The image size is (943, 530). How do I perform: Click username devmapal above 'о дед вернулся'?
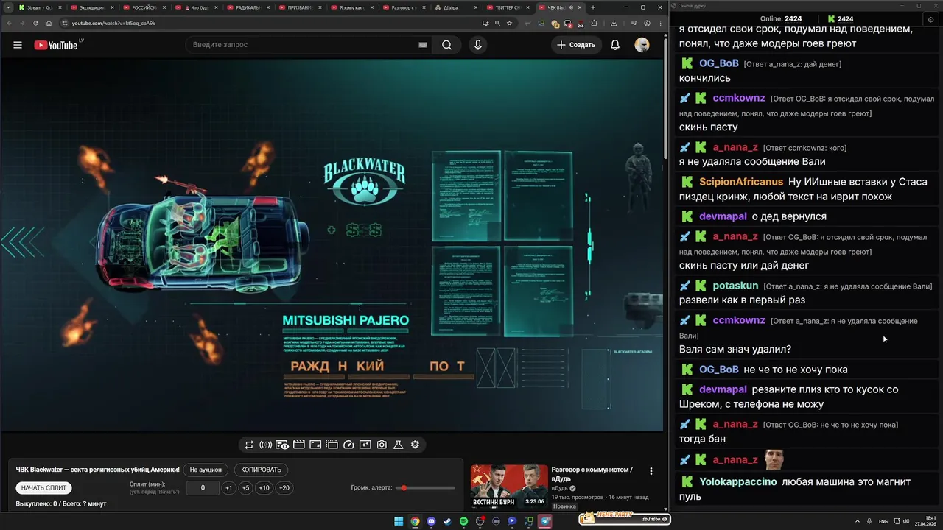pyautogui.click(x=723, y=216)
